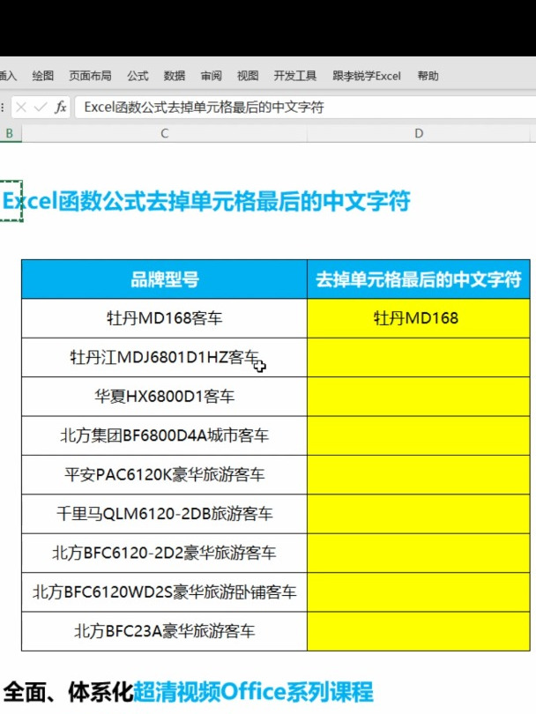This screenshot has height=714, width=536.
Task: Select column C header
Action: coord(164,133)
